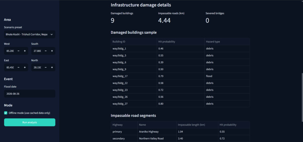Decrease the South coordinate value
The image size is (303, 142).
[x=46, y=51]
